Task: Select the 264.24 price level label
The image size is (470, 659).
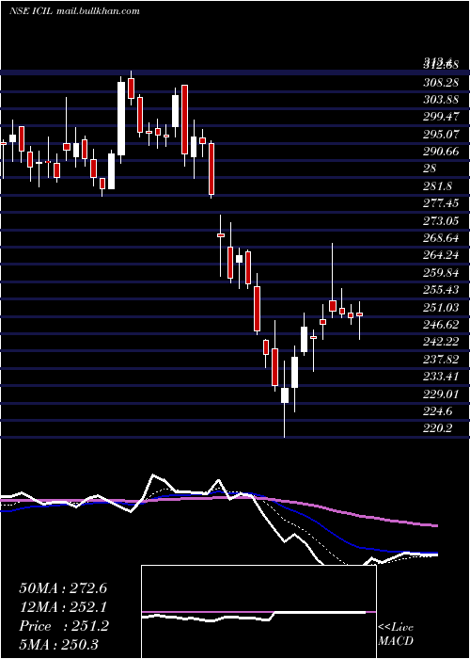Action: (441, 255)
